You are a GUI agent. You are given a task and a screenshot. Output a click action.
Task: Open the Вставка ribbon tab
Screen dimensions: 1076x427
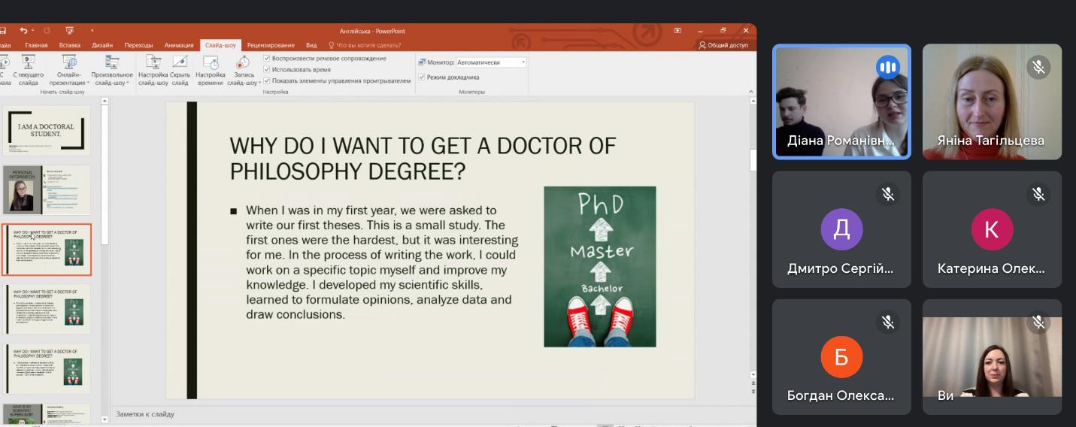coord(70,45)
